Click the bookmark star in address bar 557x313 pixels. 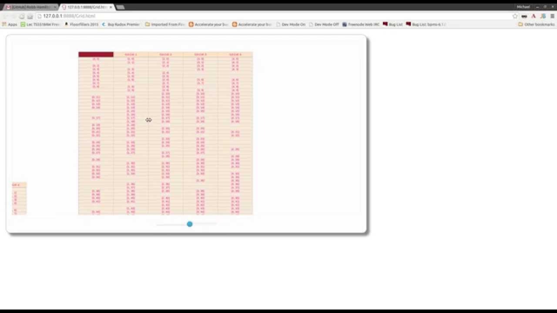coord(515,16)
